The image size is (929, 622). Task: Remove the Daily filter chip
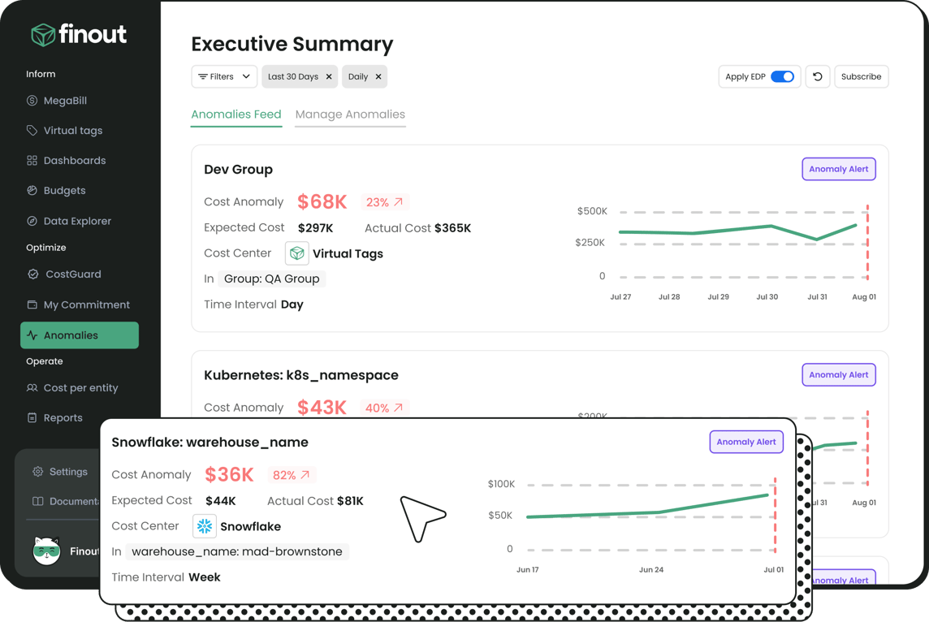click(x=378, y=77)
